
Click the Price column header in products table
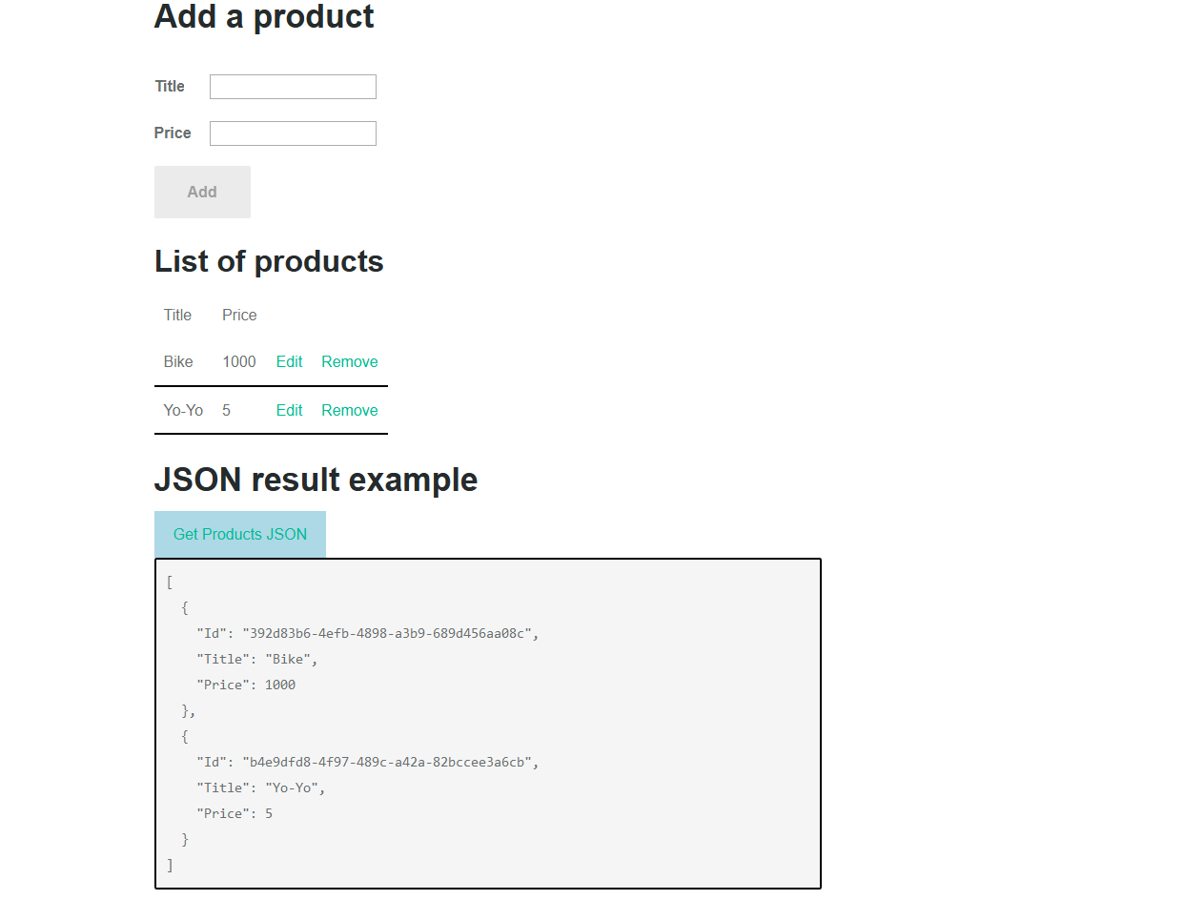(239, 316)
